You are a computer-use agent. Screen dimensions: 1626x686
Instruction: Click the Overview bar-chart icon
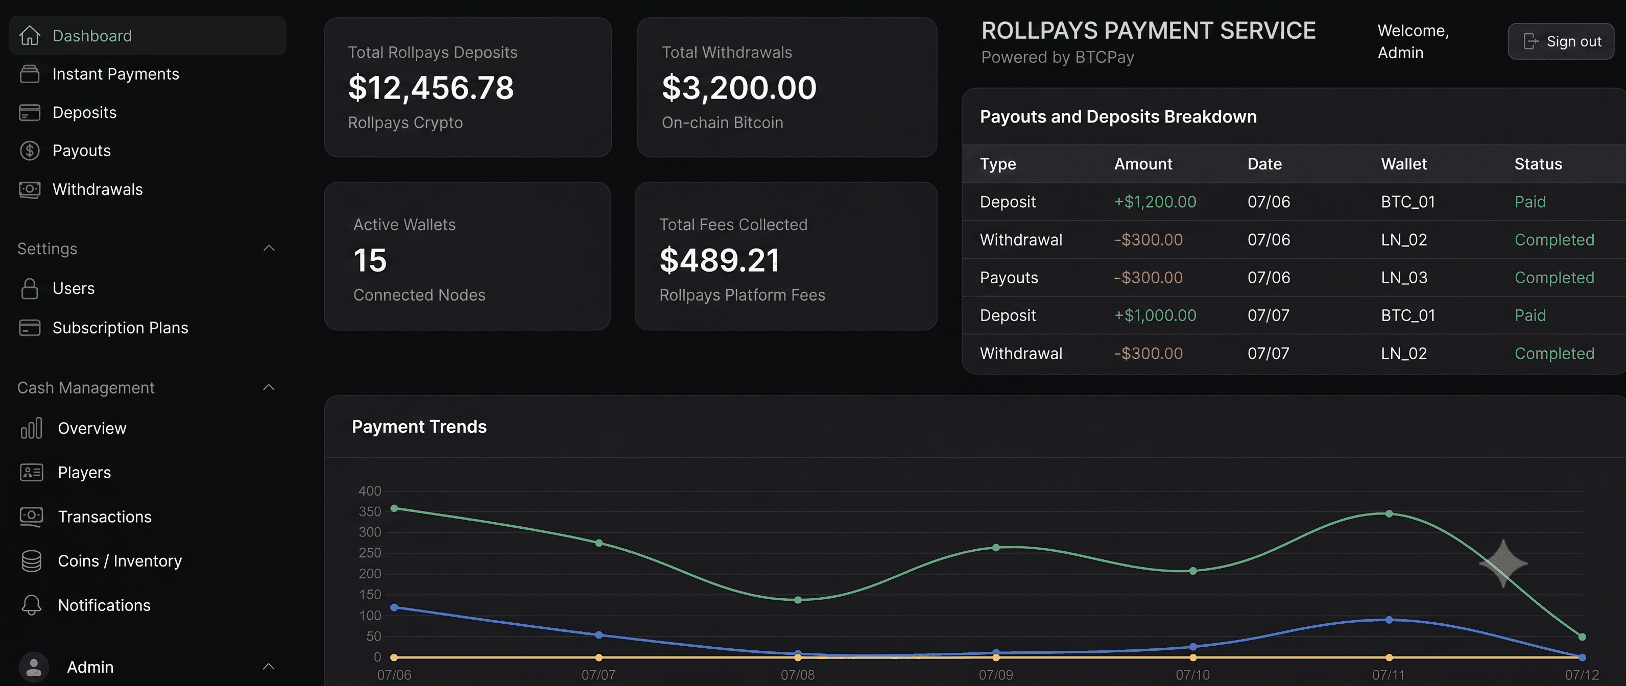[32, 428]
